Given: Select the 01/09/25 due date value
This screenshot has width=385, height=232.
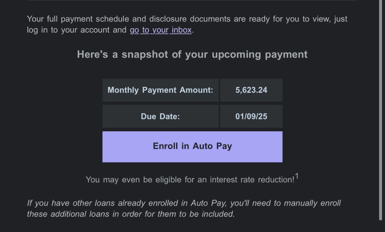Looking at the screenshot, I should (x=251, y=117).
